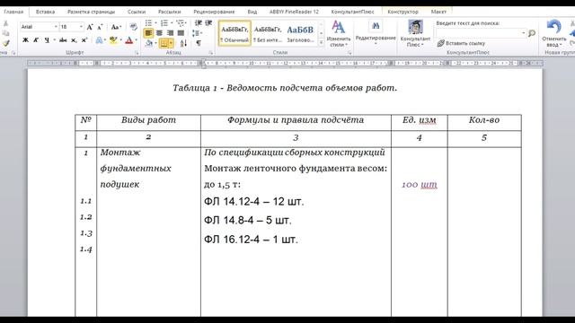Switch to the Разметка страницы tab
Viewport: 575px width, 323px height.
coord(92,12)
